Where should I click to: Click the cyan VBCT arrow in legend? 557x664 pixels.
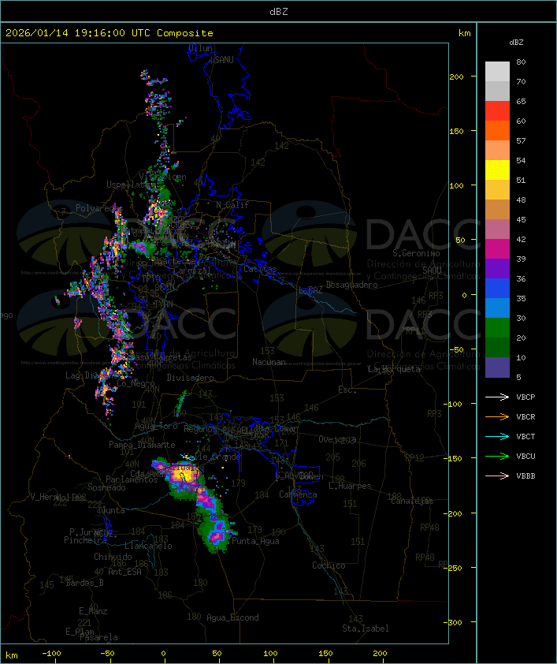point(497,436)
